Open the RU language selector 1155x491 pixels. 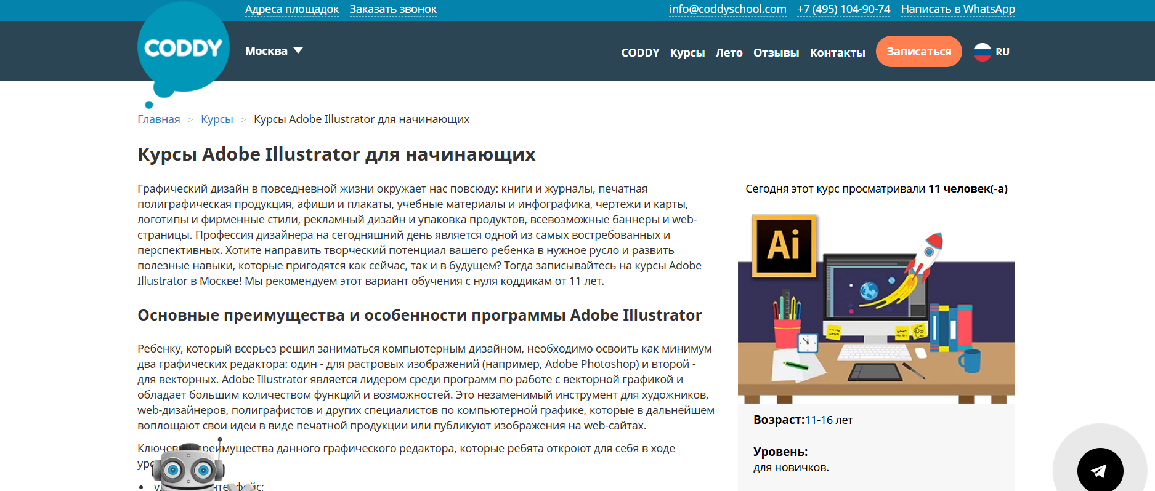[1002, 52]
